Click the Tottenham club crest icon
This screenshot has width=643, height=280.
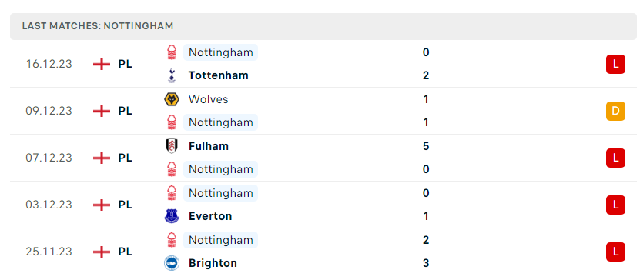coord(172,75)
